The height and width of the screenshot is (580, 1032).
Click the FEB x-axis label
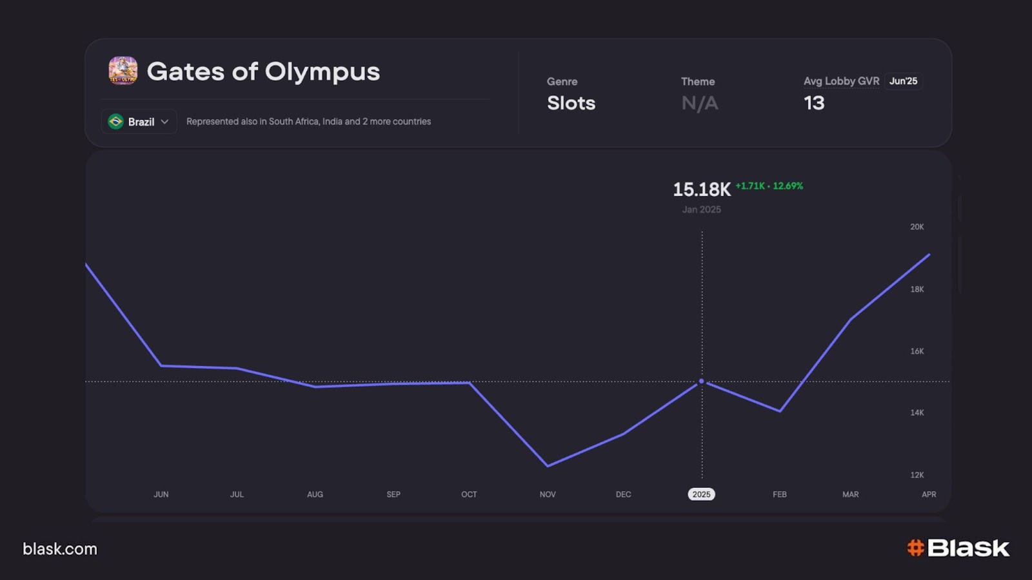click(780, 494)
